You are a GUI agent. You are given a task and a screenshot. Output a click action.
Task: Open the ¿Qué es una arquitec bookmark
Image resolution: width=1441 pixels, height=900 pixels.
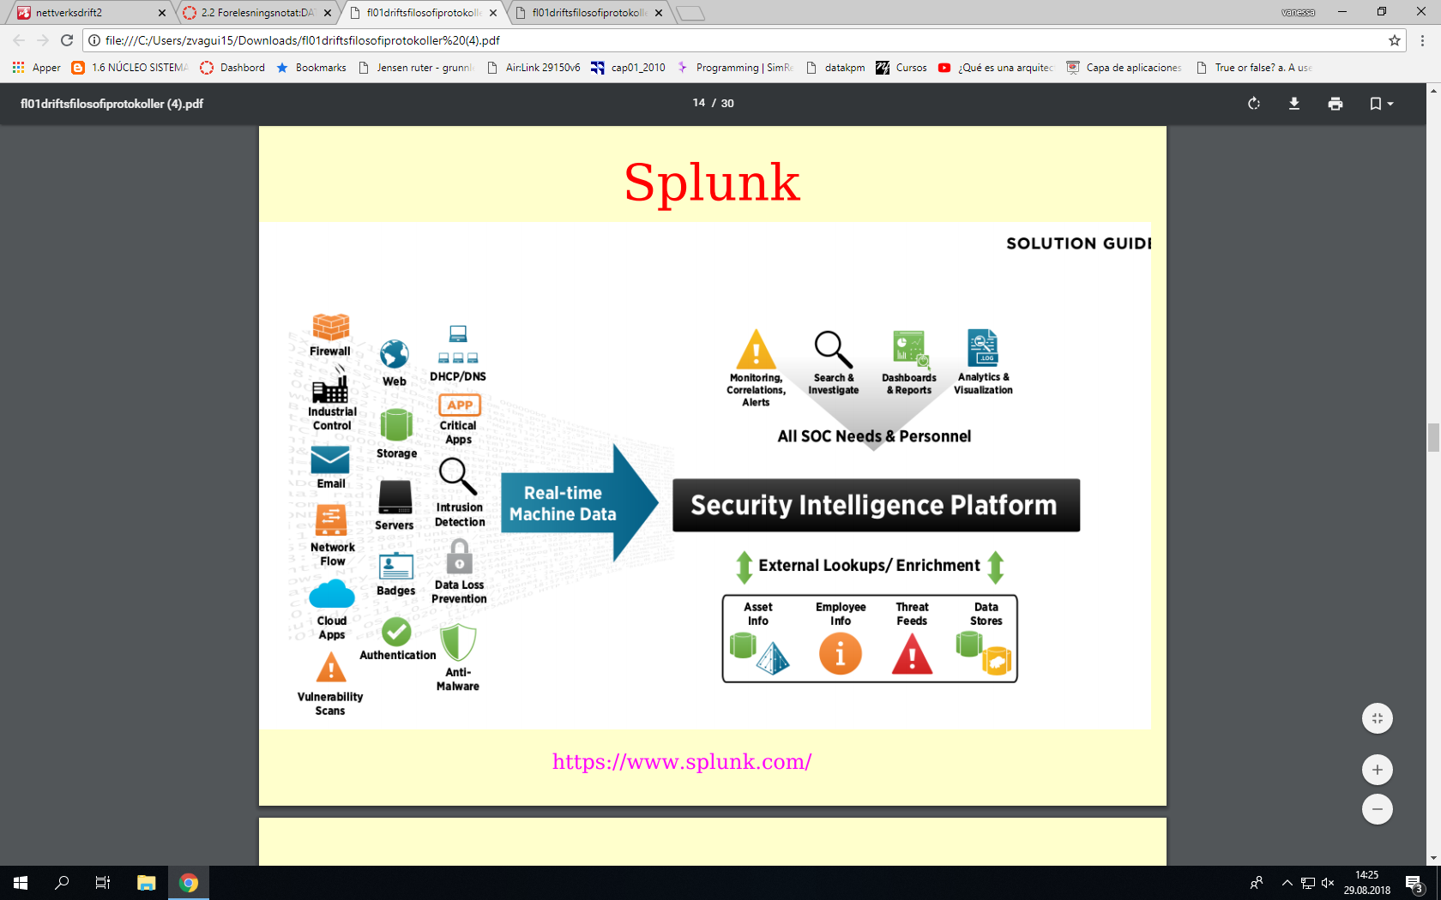pos(996,68)
